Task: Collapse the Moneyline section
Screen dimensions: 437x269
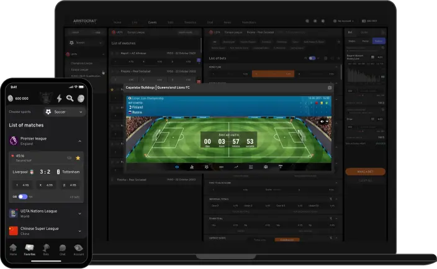Action: tap(336, 67)
